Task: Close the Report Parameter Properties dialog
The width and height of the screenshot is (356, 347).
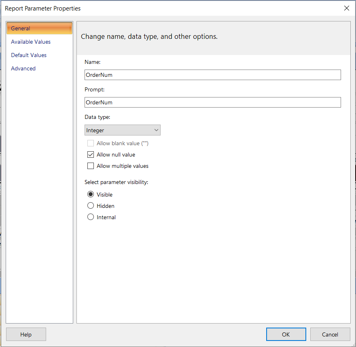Action: point(346,8)
